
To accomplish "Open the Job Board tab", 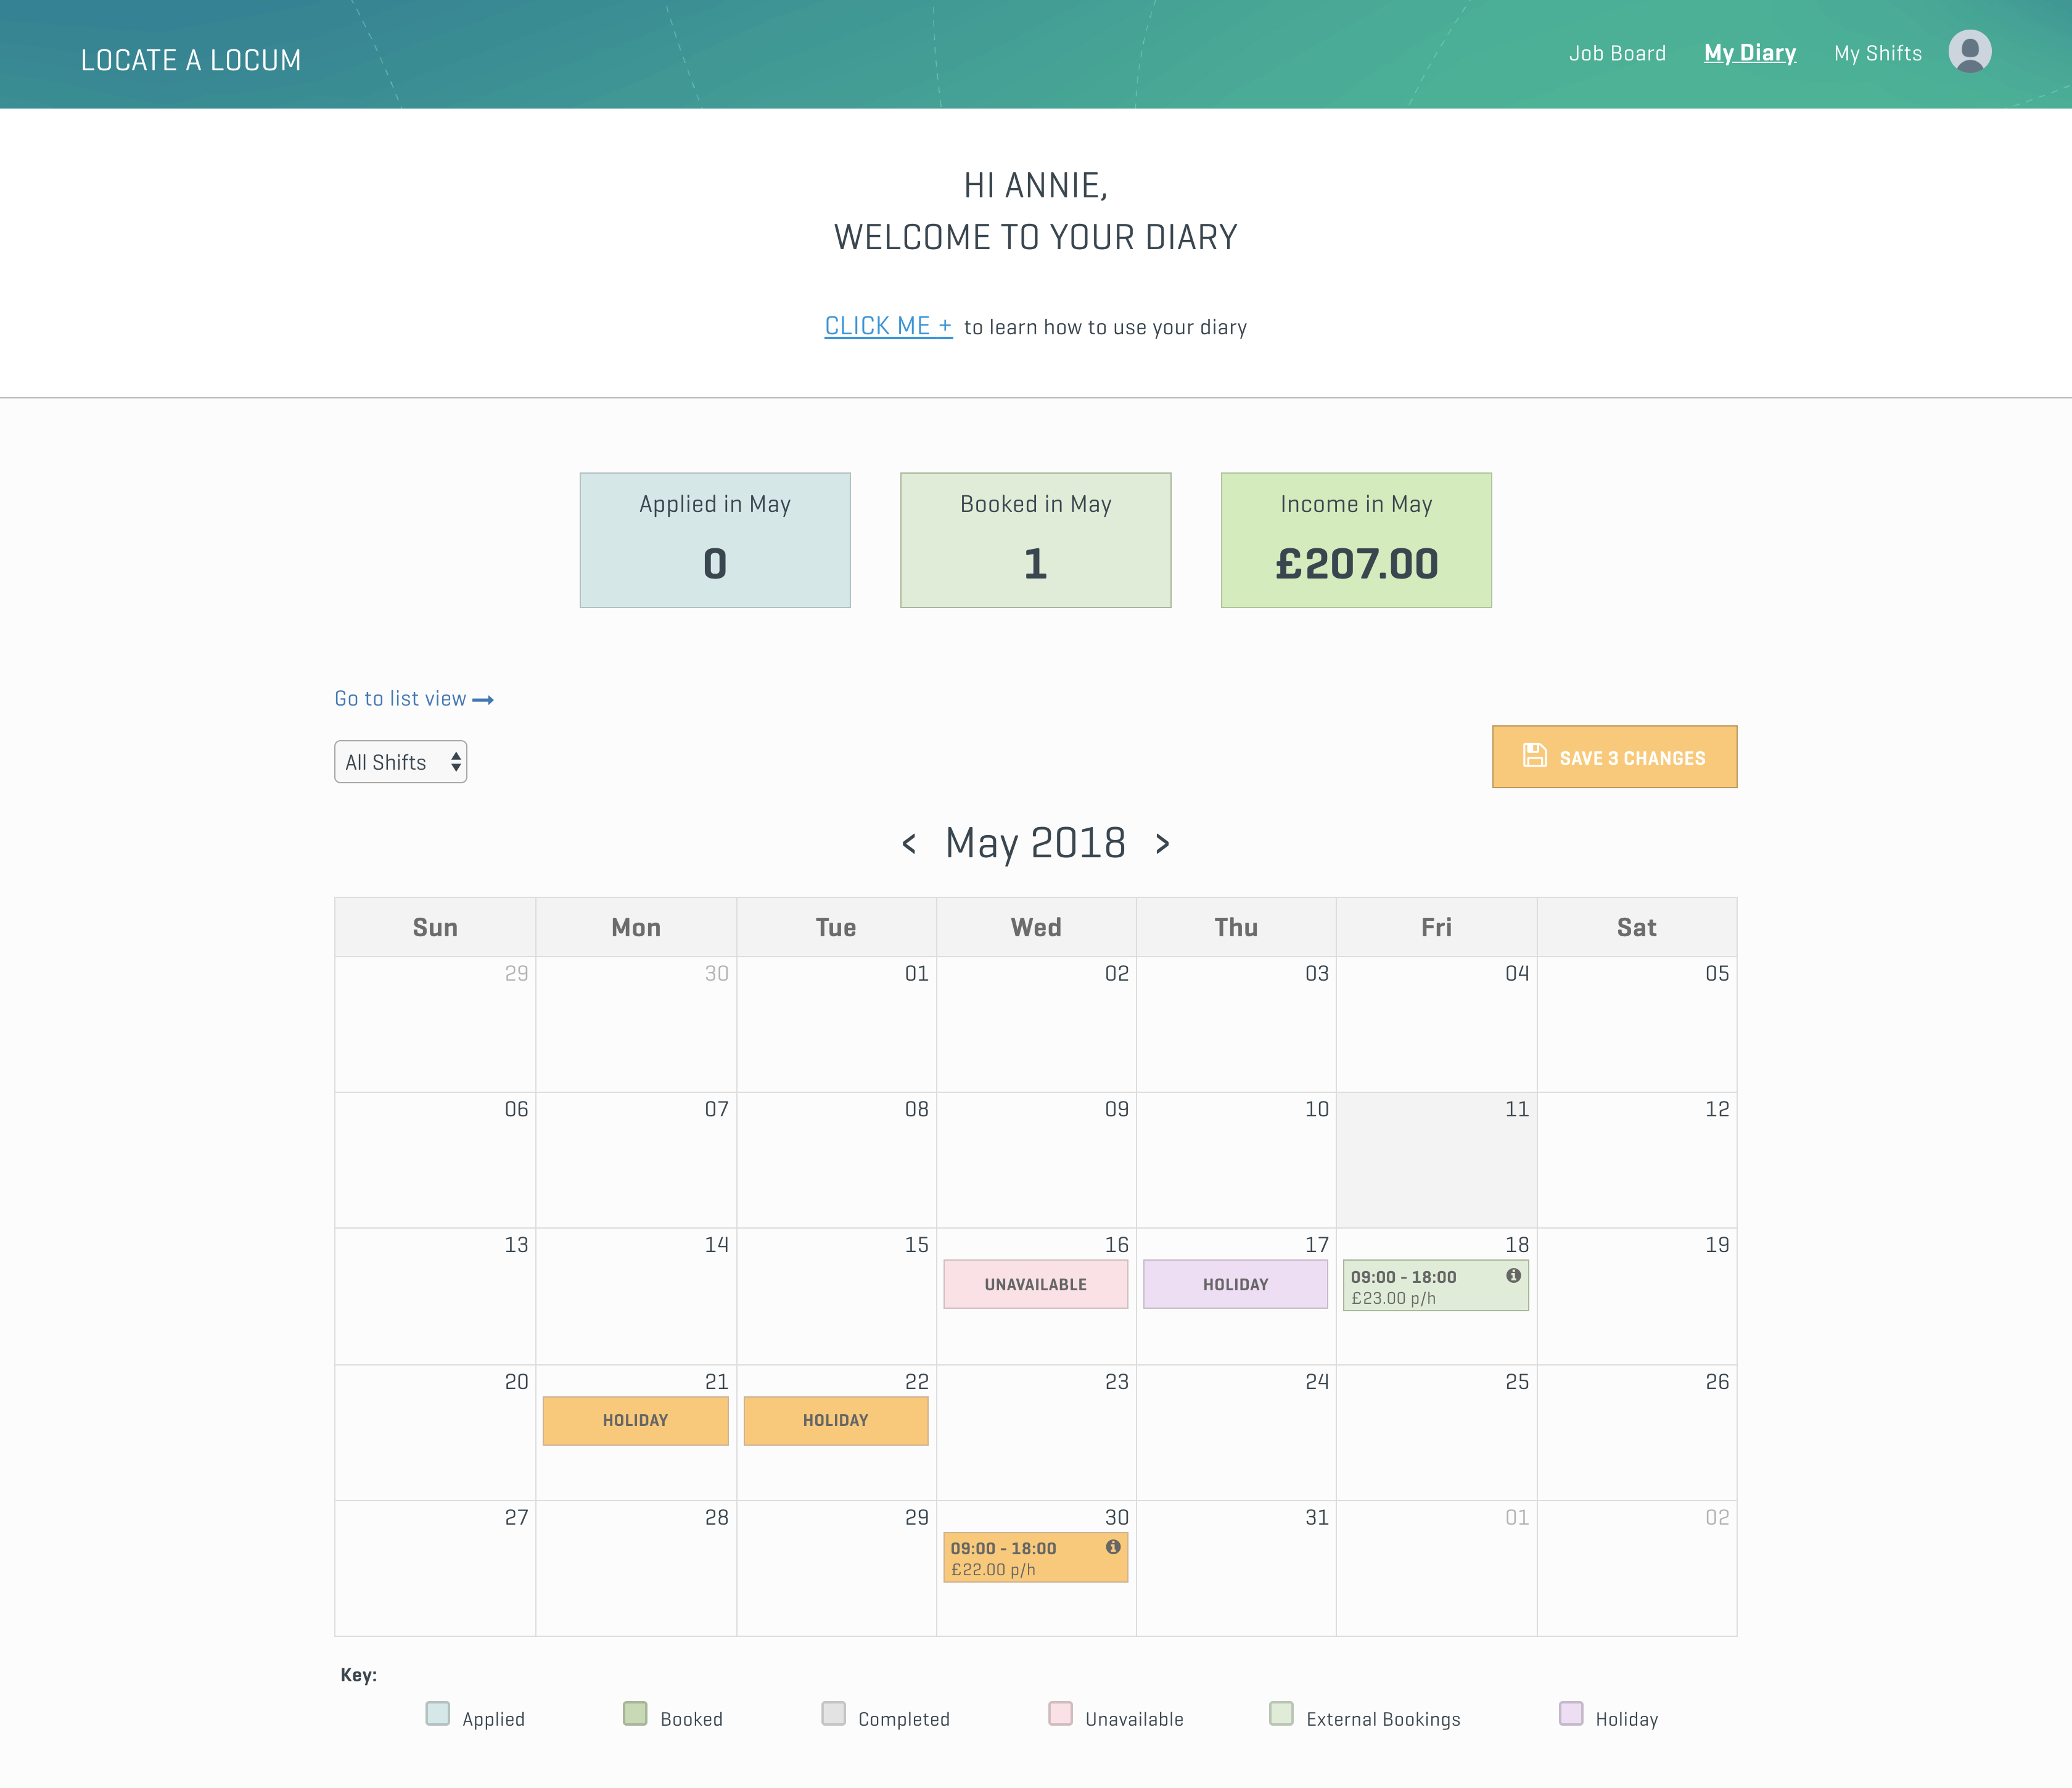I will (1616, 53).
